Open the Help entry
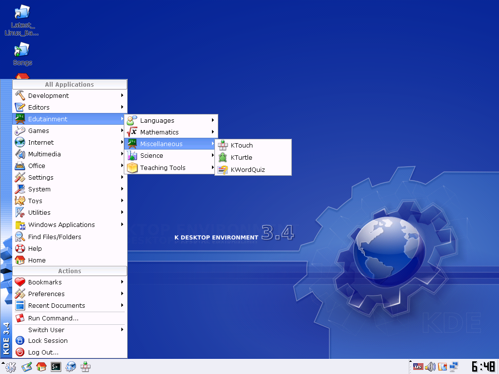The image size is (499, 374). [70, 248]
